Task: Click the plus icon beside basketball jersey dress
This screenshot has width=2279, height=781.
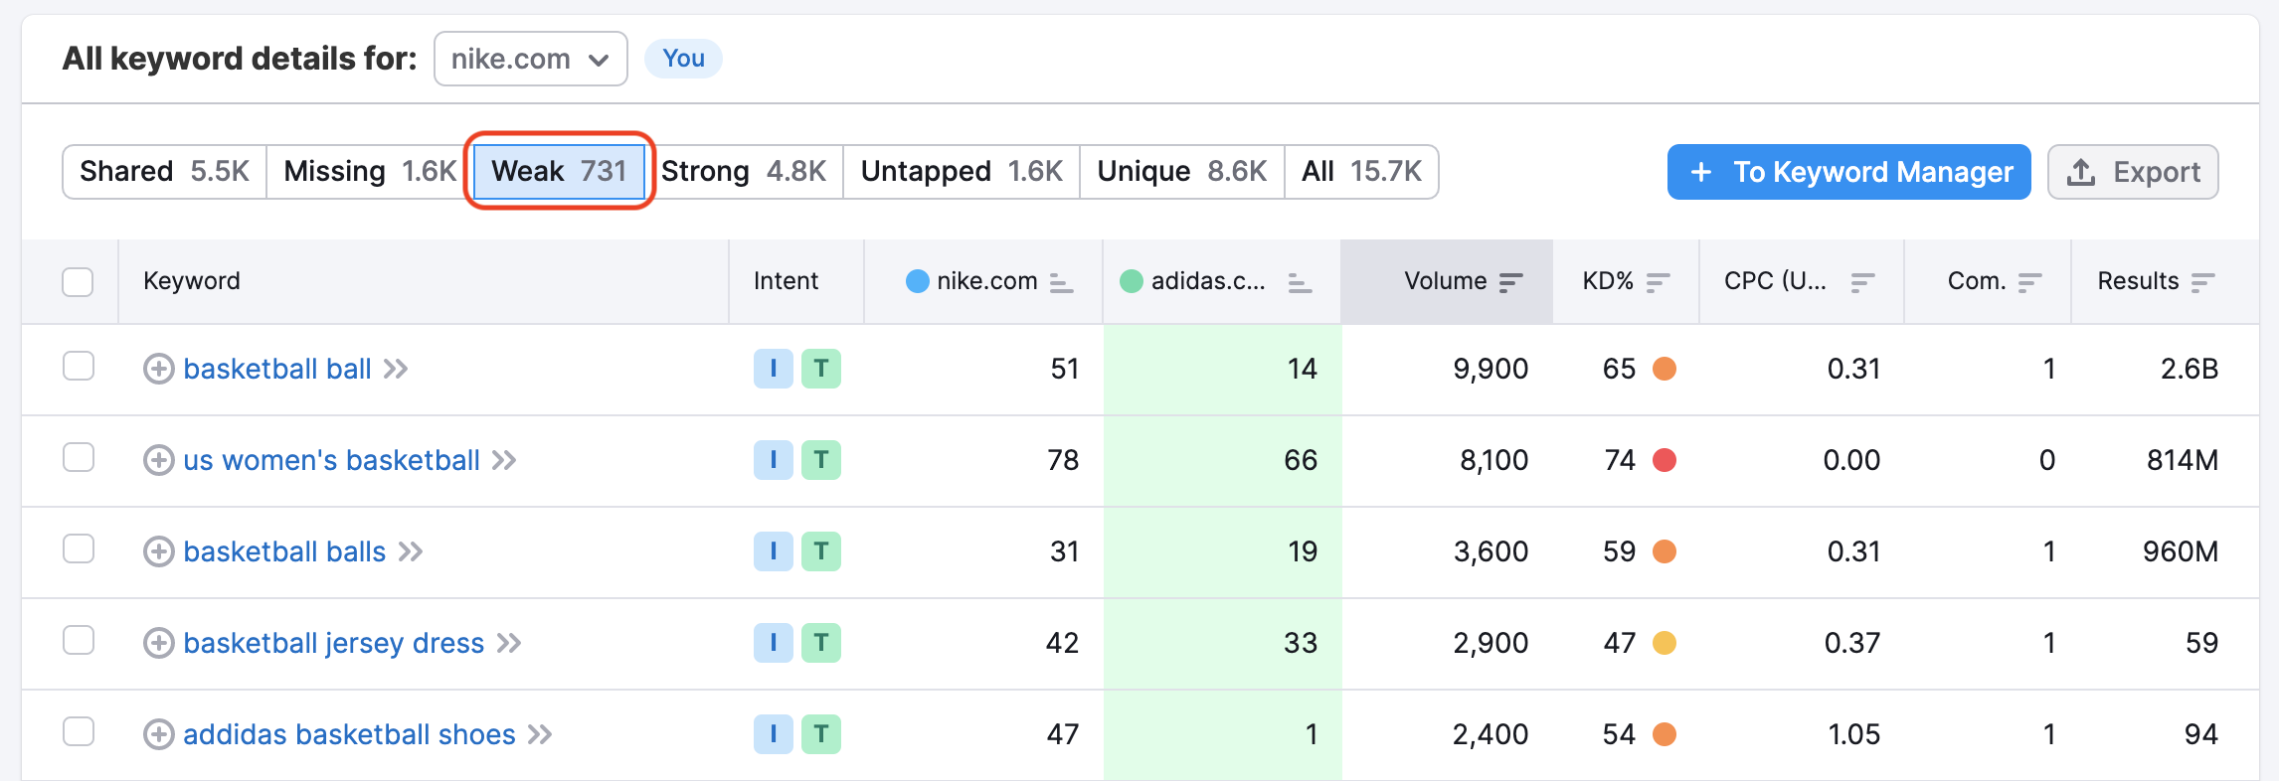Action: click(158, 643)
